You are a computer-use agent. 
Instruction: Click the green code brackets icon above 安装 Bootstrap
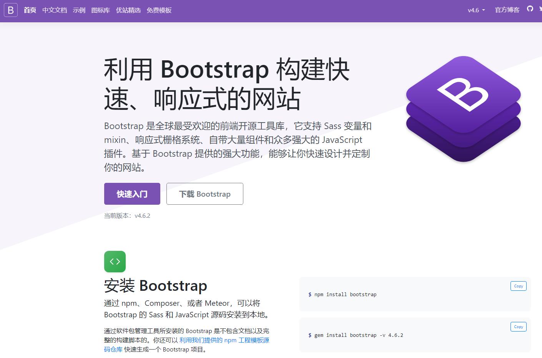pyautogui.click(x=115, y=261)
